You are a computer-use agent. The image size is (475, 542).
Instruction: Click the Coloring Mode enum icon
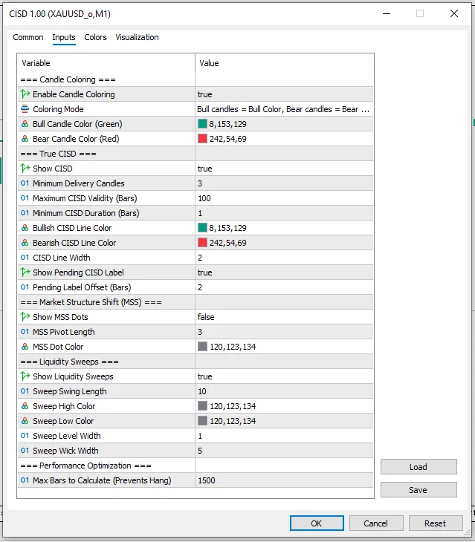(x=25, y=109)
